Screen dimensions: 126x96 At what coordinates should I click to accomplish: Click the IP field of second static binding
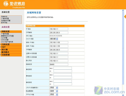pyautogui.click(x=63, y=77)
